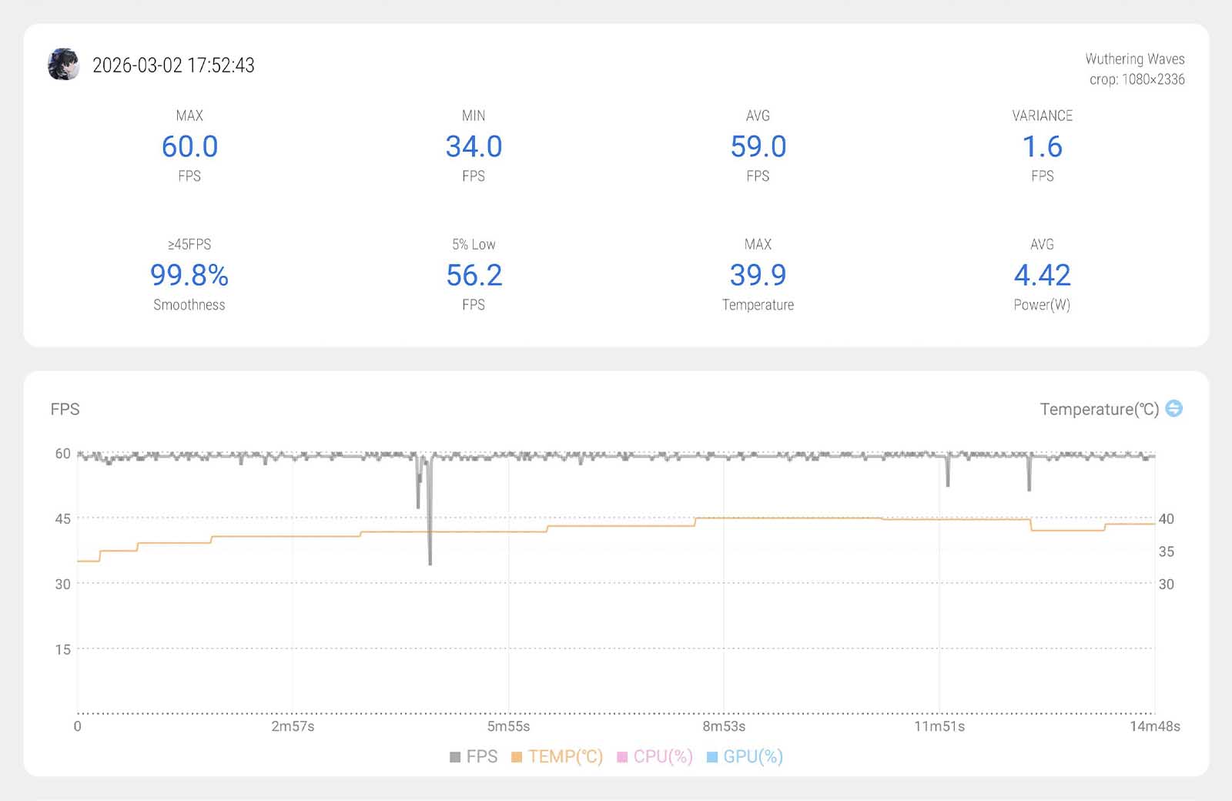Viewport: 1232px width, 801px height.
Task: Click the 5m55s time label on the x-axis
Action: tap(508, 726)
